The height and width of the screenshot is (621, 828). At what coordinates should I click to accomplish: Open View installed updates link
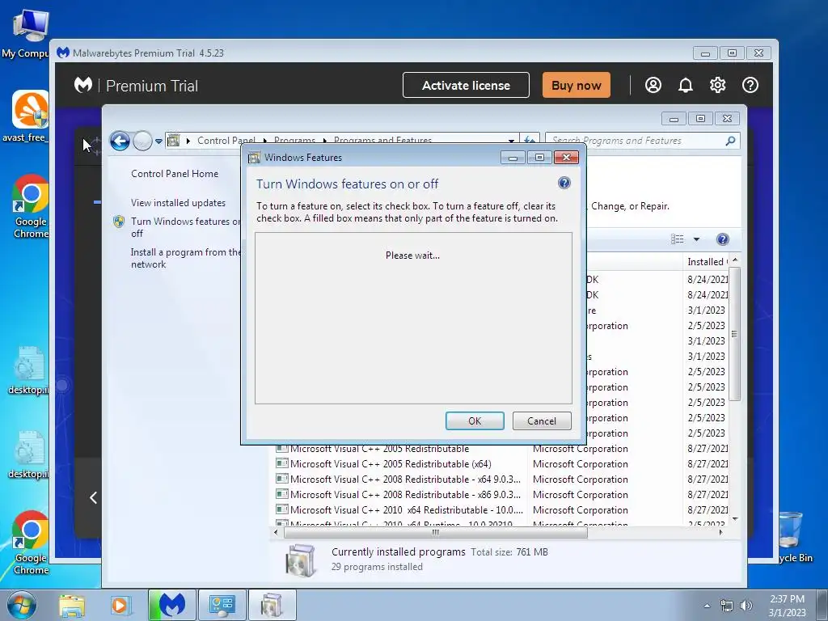(x=178, y=203)
